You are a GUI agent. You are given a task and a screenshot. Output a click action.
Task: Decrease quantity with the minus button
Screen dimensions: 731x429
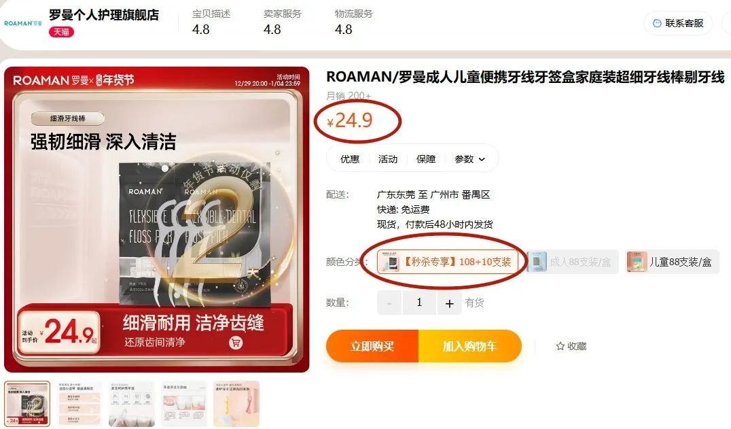pos(389,303)
